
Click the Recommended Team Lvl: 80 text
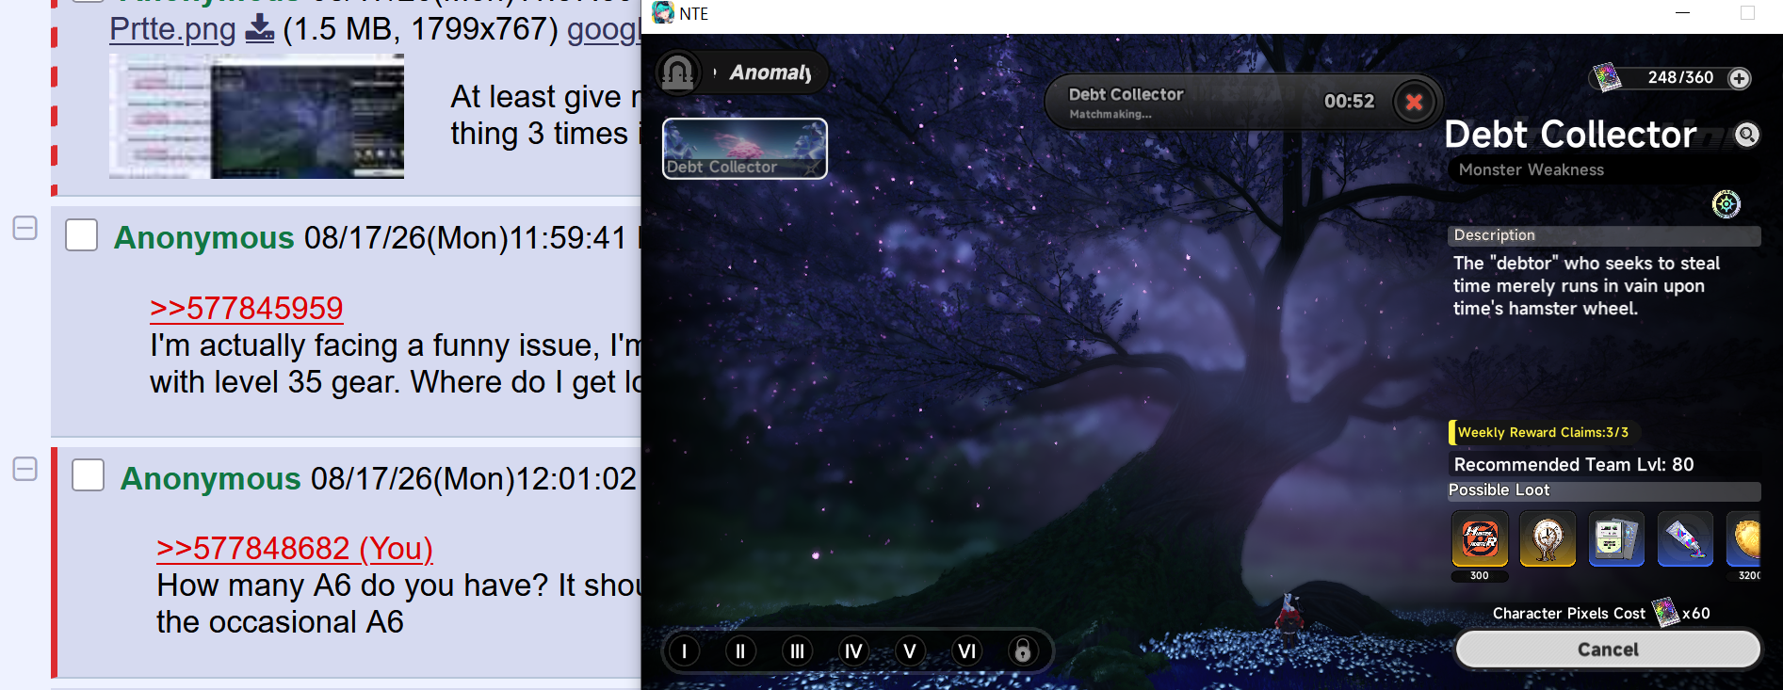click(x=1574, y=464)
